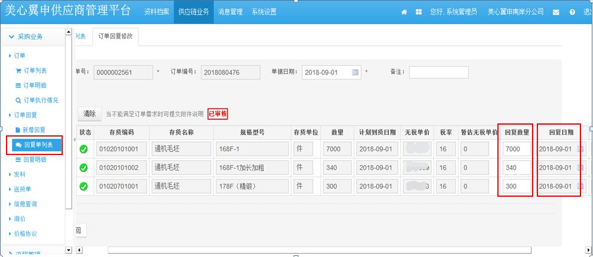Open 订单列表 with cart icon

[x=31, y=70]
